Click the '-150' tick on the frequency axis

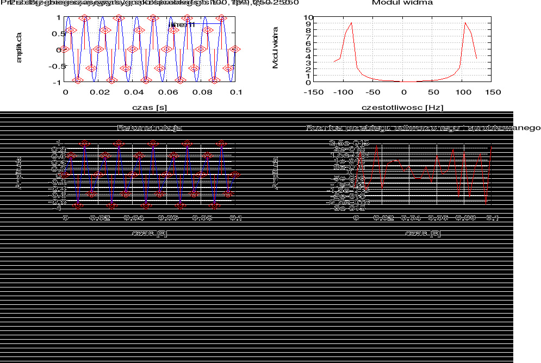pos(314,92)
